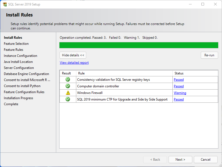This screenshot has width=222, height=167.
Task: Click the green completed progress bar
Action: (x=139, y=45)
